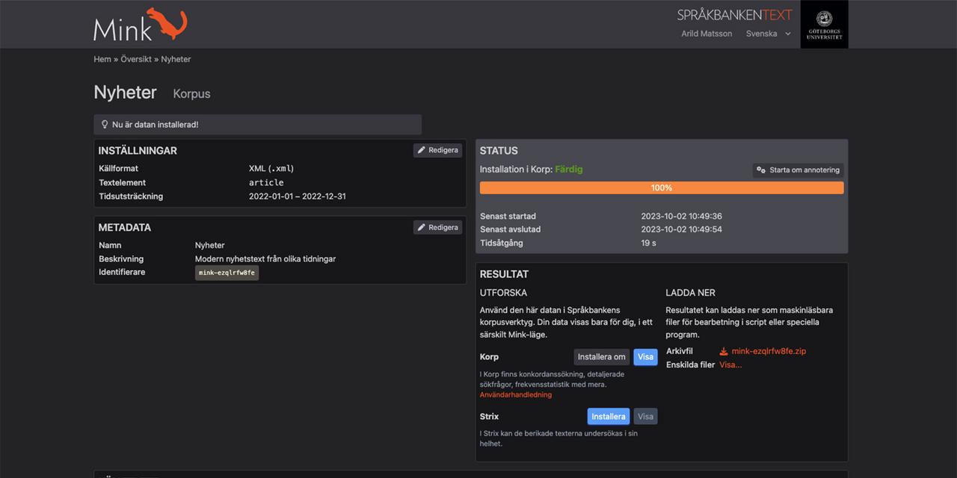
Task: Click the lightbulb icon in the notification
Action: click(105, 125)
